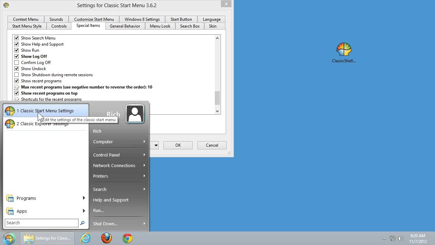Disable Show Log Off

pyautogui.click(x=16, y=56)
